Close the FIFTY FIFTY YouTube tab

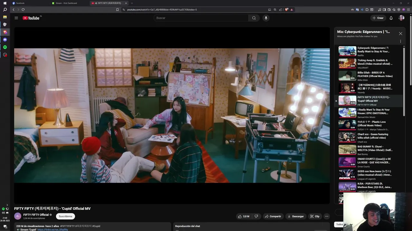click(x=126, y=3)
